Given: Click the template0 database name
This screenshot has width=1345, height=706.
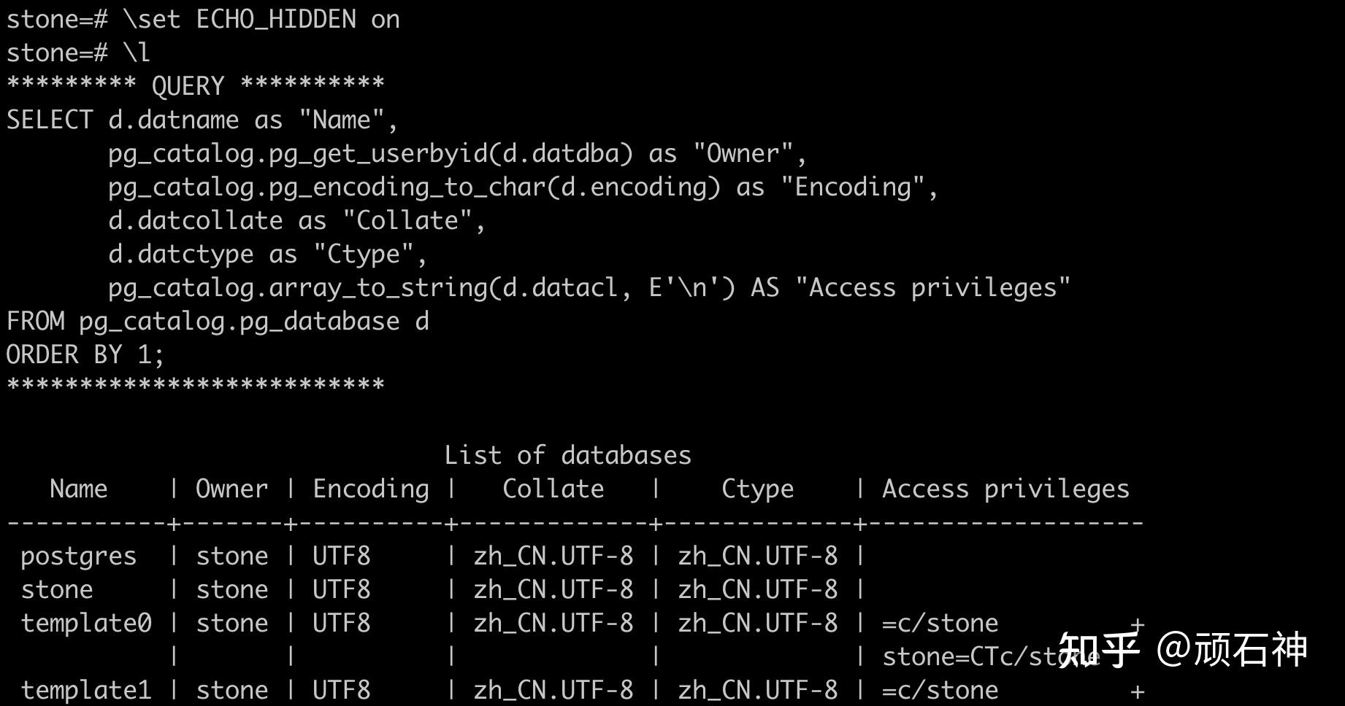Looking at the screenshot, I should (86, 623).
